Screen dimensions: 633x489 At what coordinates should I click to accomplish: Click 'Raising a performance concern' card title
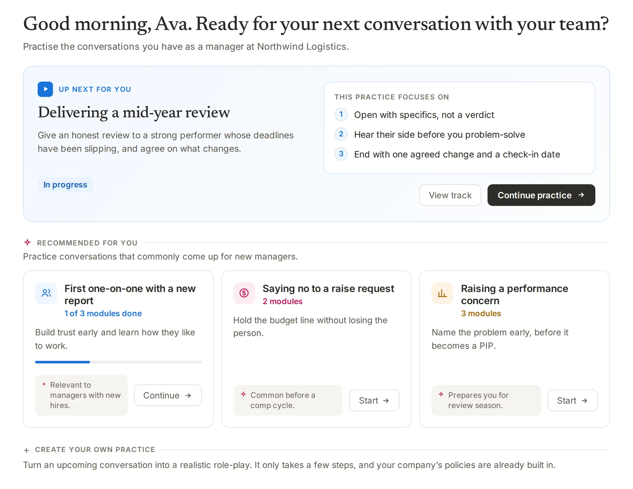(515, 295)
